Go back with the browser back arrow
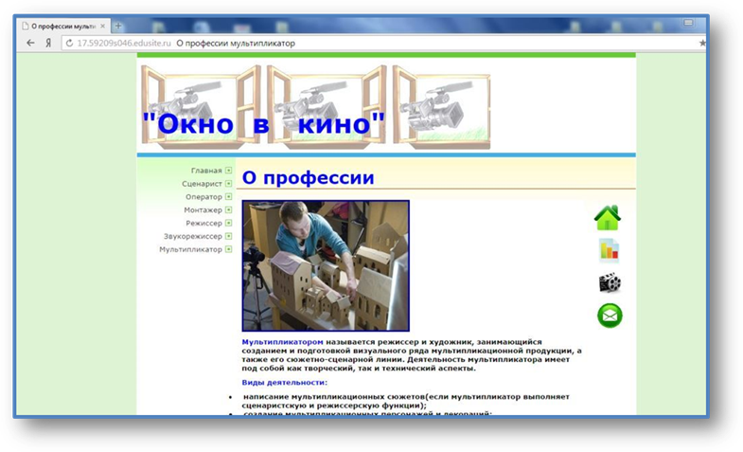The image size is (743, 452). [x=30, y=44]
